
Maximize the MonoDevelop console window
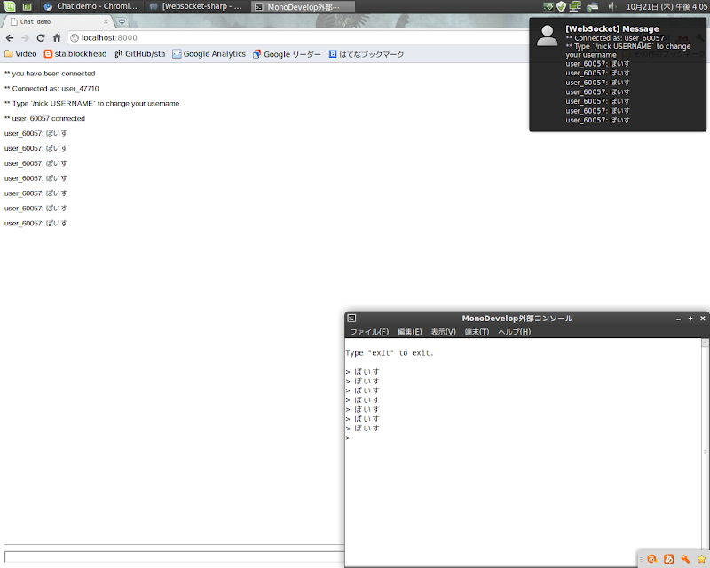pyautogui.click(x=690, y=319)
